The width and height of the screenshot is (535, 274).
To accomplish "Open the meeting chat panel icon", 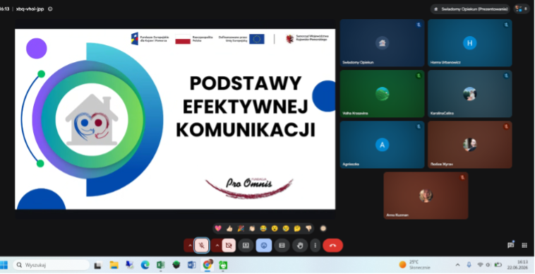I will click(511, 245).
